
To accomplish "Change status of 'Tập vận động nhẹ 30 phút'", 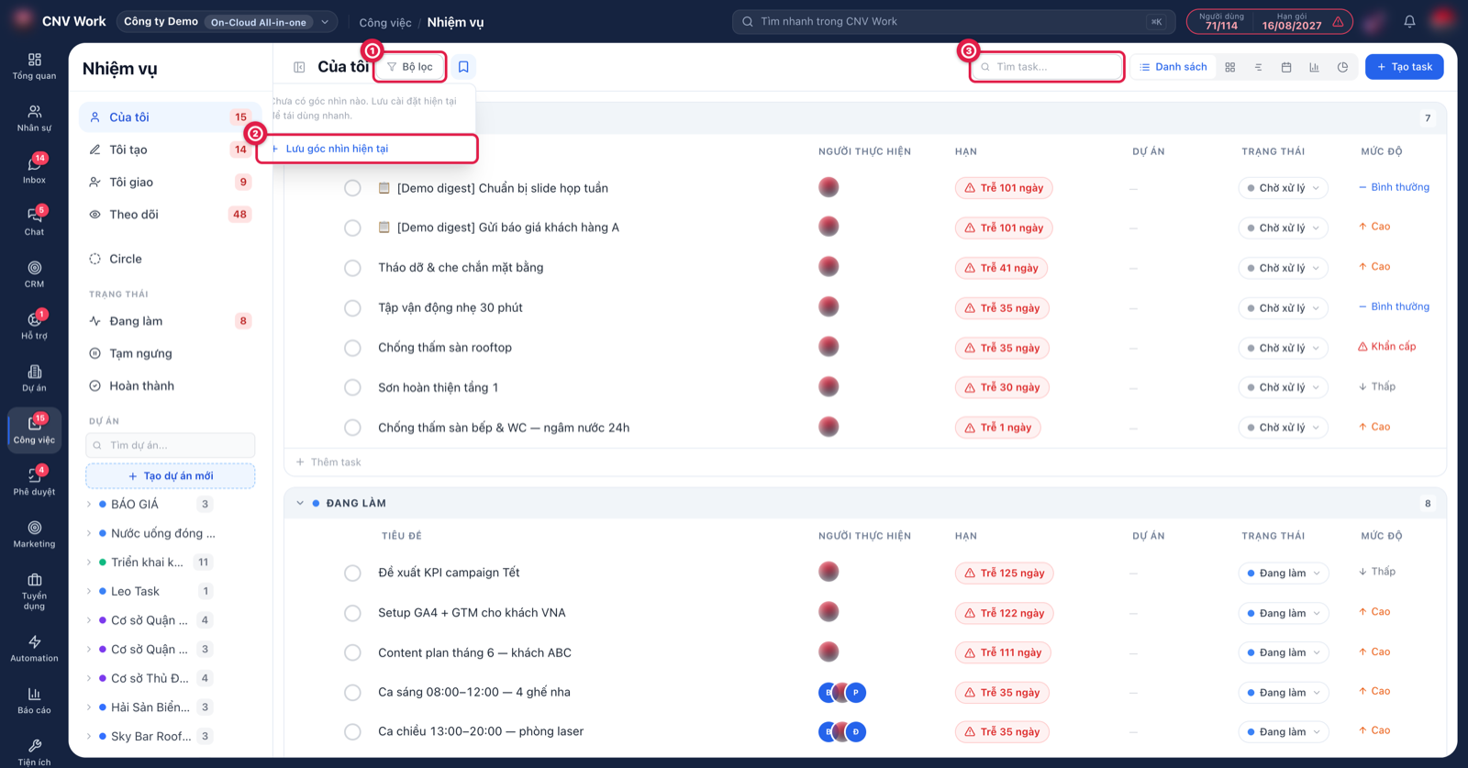I will pyautogui.click(x=1283, y=307).
